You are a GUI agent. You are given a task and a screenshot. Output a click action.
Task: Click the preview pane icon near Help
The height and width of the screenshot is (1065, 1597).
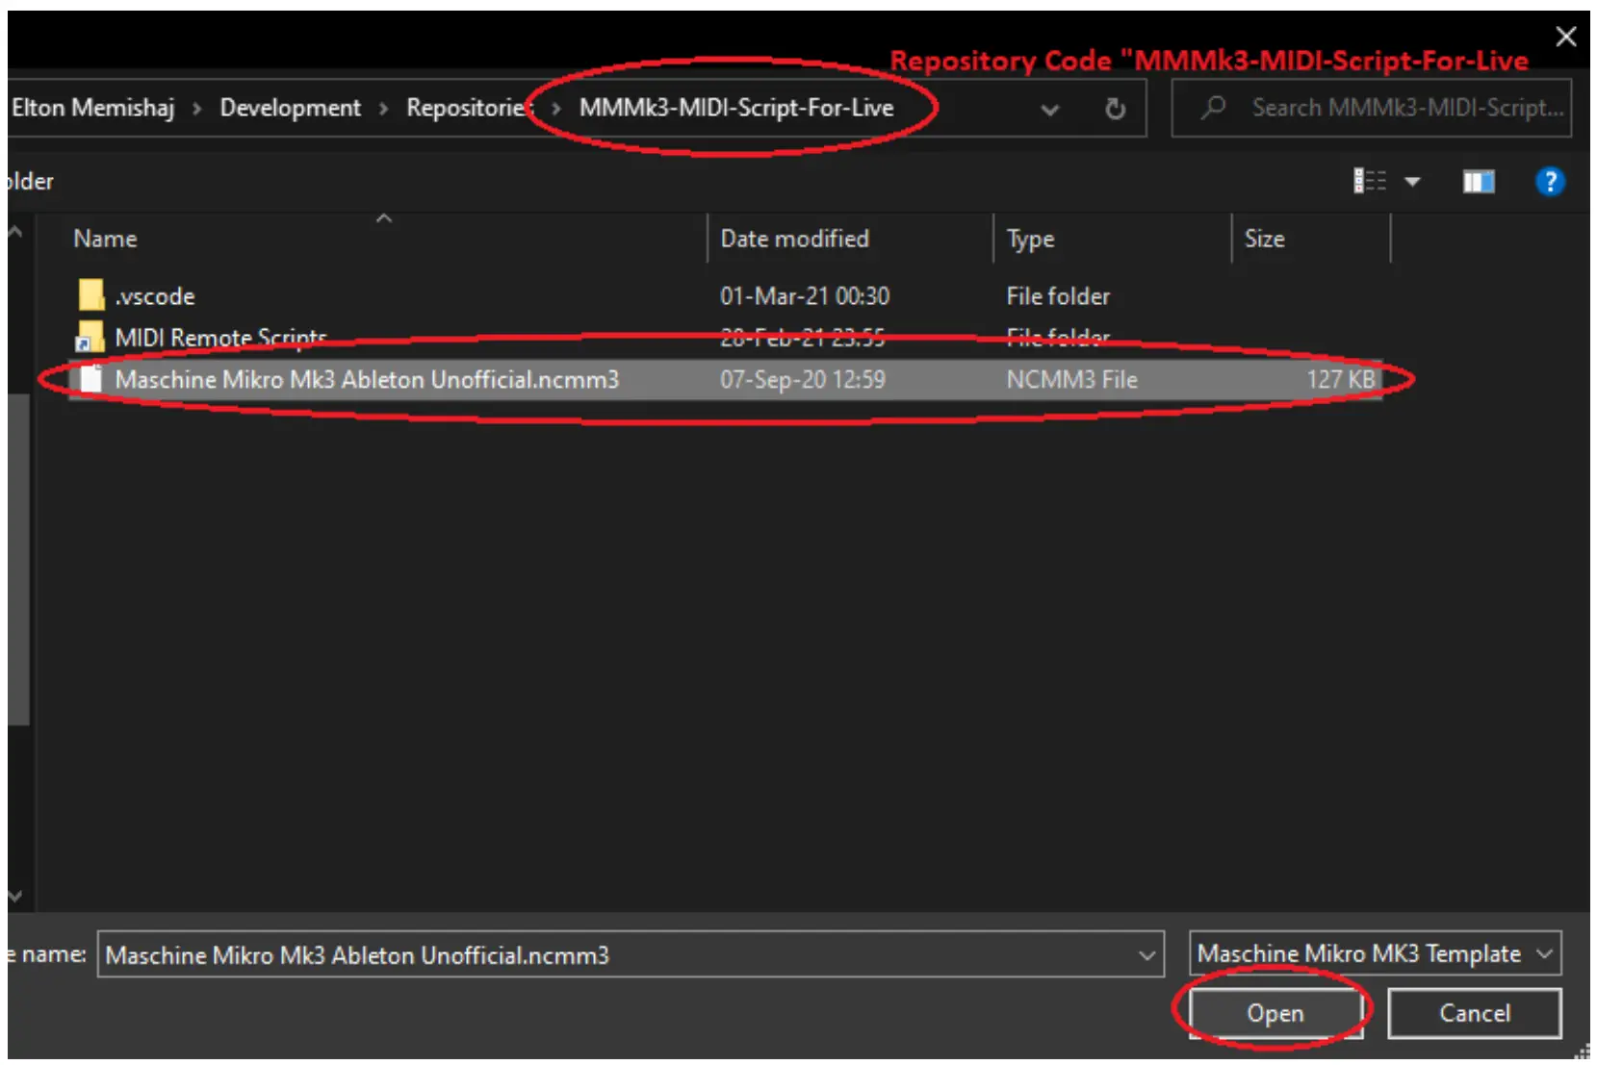[1478, 181]
